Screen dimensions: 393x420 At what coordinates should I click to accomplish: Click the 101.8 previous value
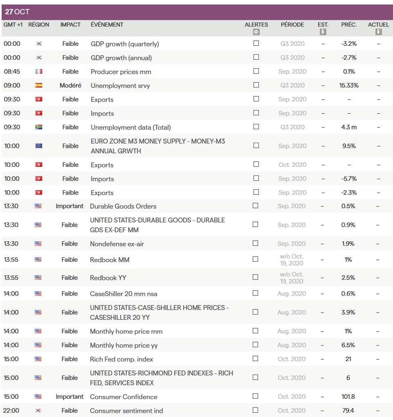coord(348,396)
